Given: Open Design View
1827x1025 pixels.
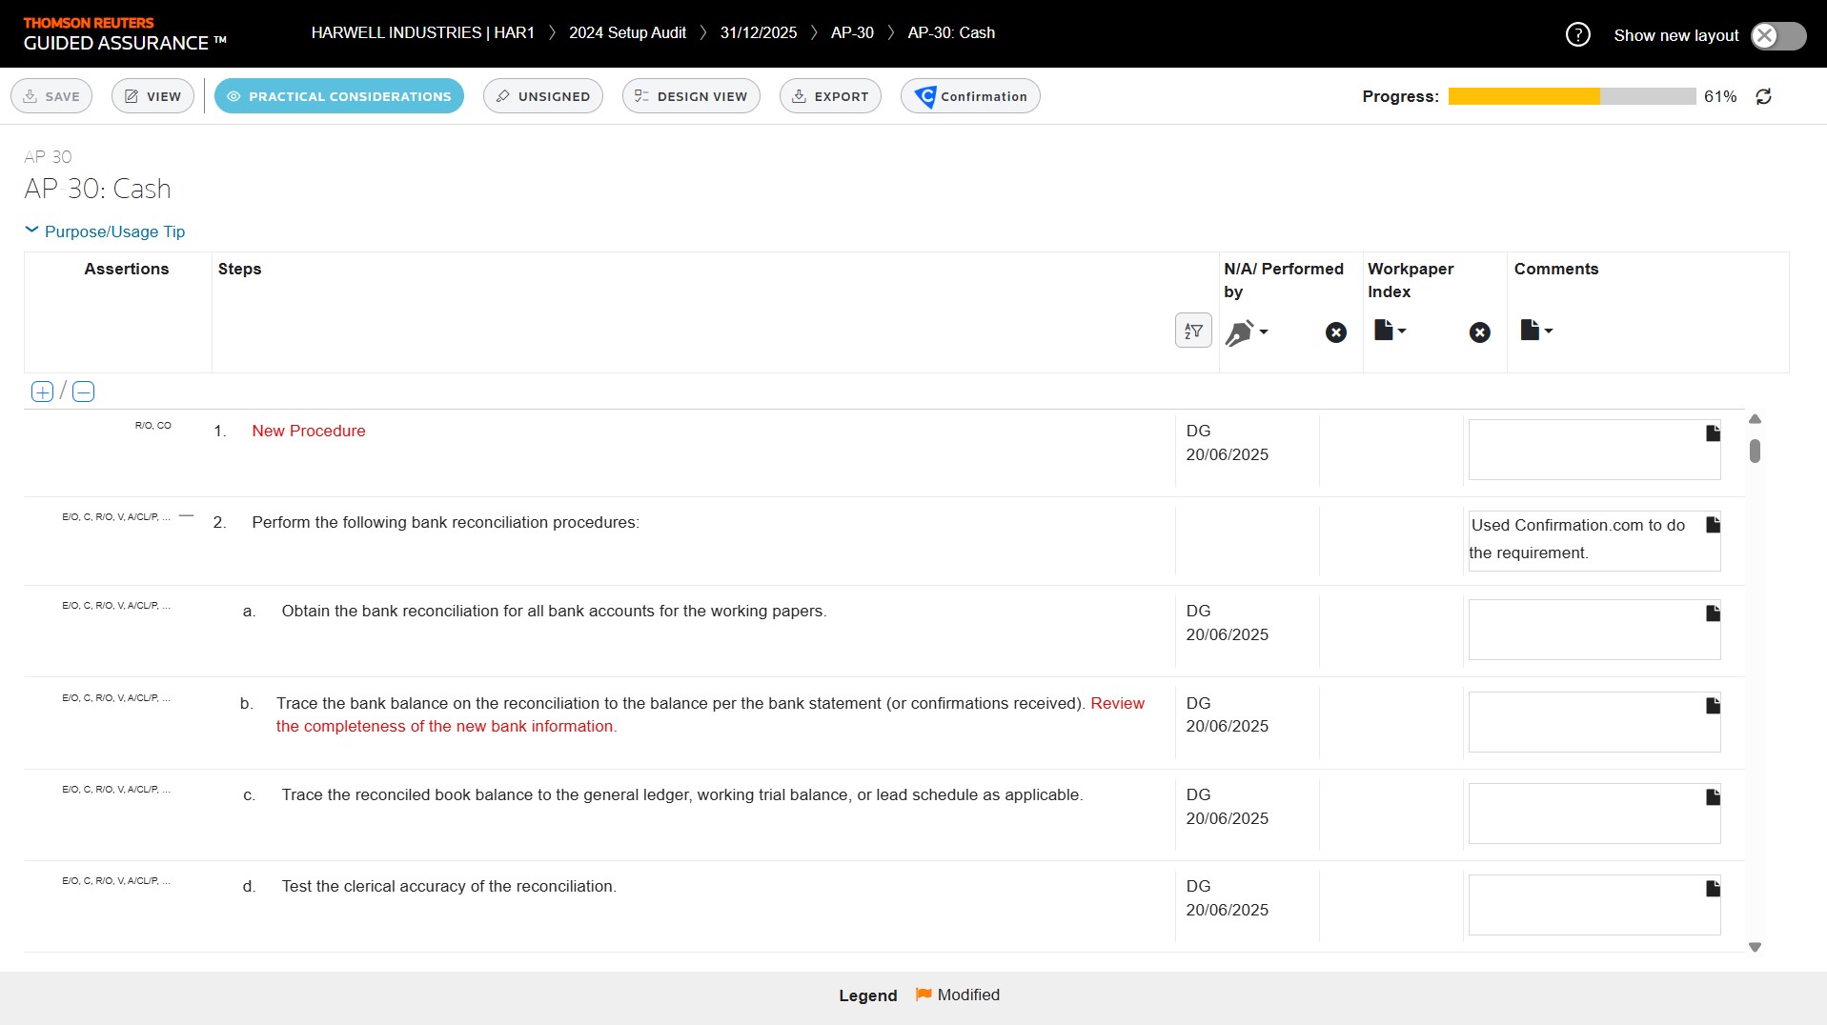Looking at the screenshot, I should pos(691,96).
